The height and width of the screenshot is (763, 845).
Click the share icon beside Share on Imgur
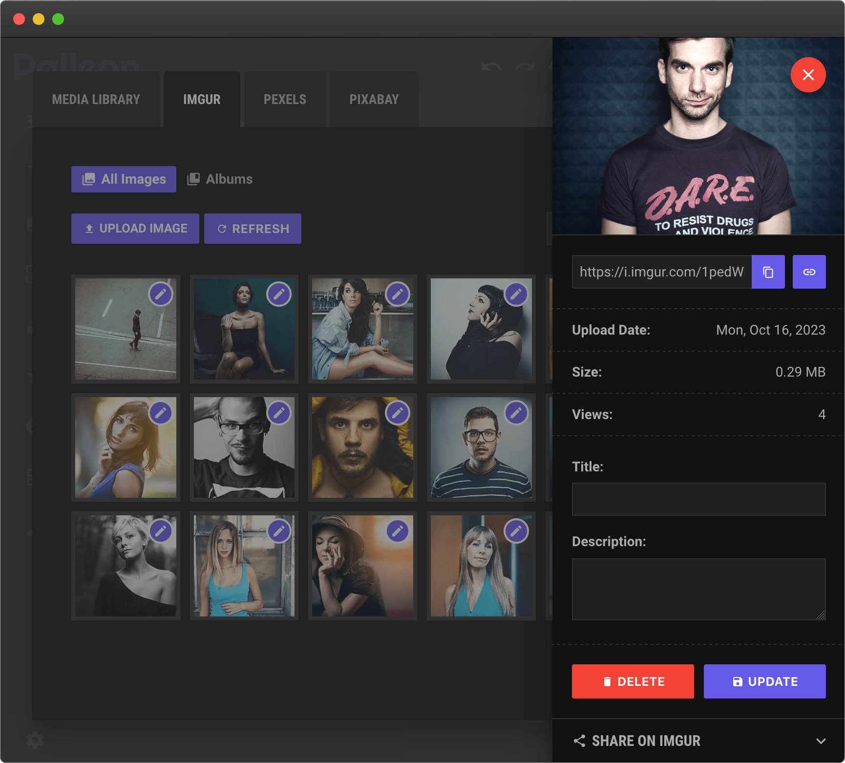coord(579,741)
